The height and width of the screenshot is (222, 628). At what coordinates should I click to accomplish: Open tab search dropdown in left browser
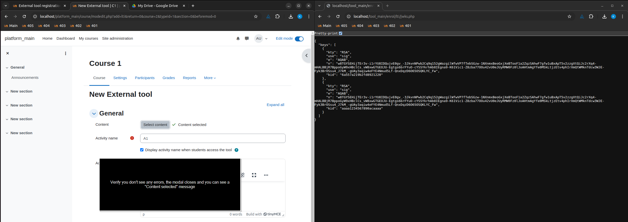[6, 6]
